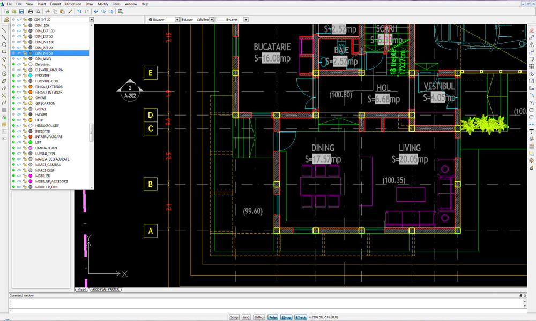
Task: Open Print Preview
Action: click(x=39, y=11)
